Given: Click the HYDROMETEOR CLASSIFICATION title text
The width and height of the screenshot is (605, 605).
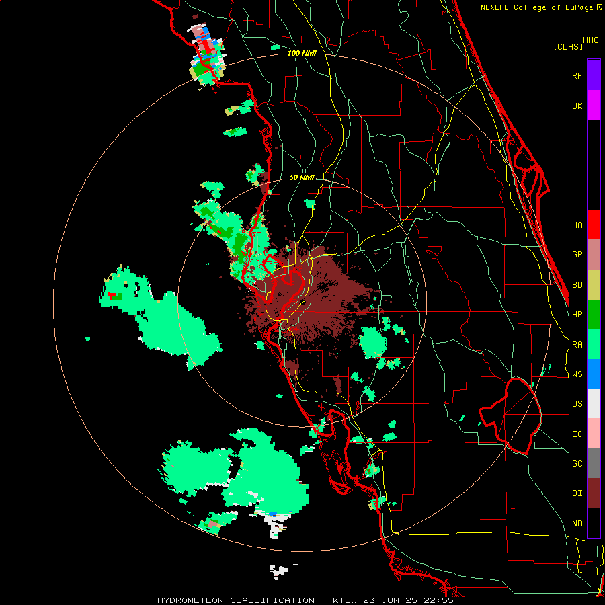Looking at the screenshot, I should pyautogui.click(x=236, y=600).
